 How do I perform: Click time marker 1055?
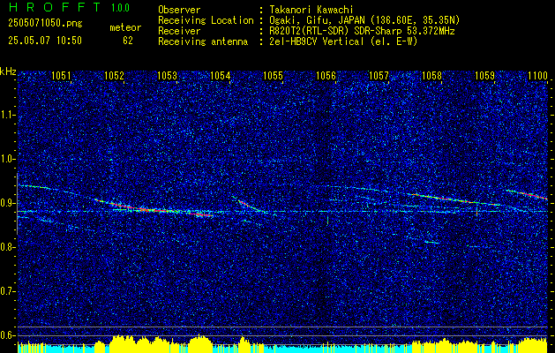[x=273, y=76]
